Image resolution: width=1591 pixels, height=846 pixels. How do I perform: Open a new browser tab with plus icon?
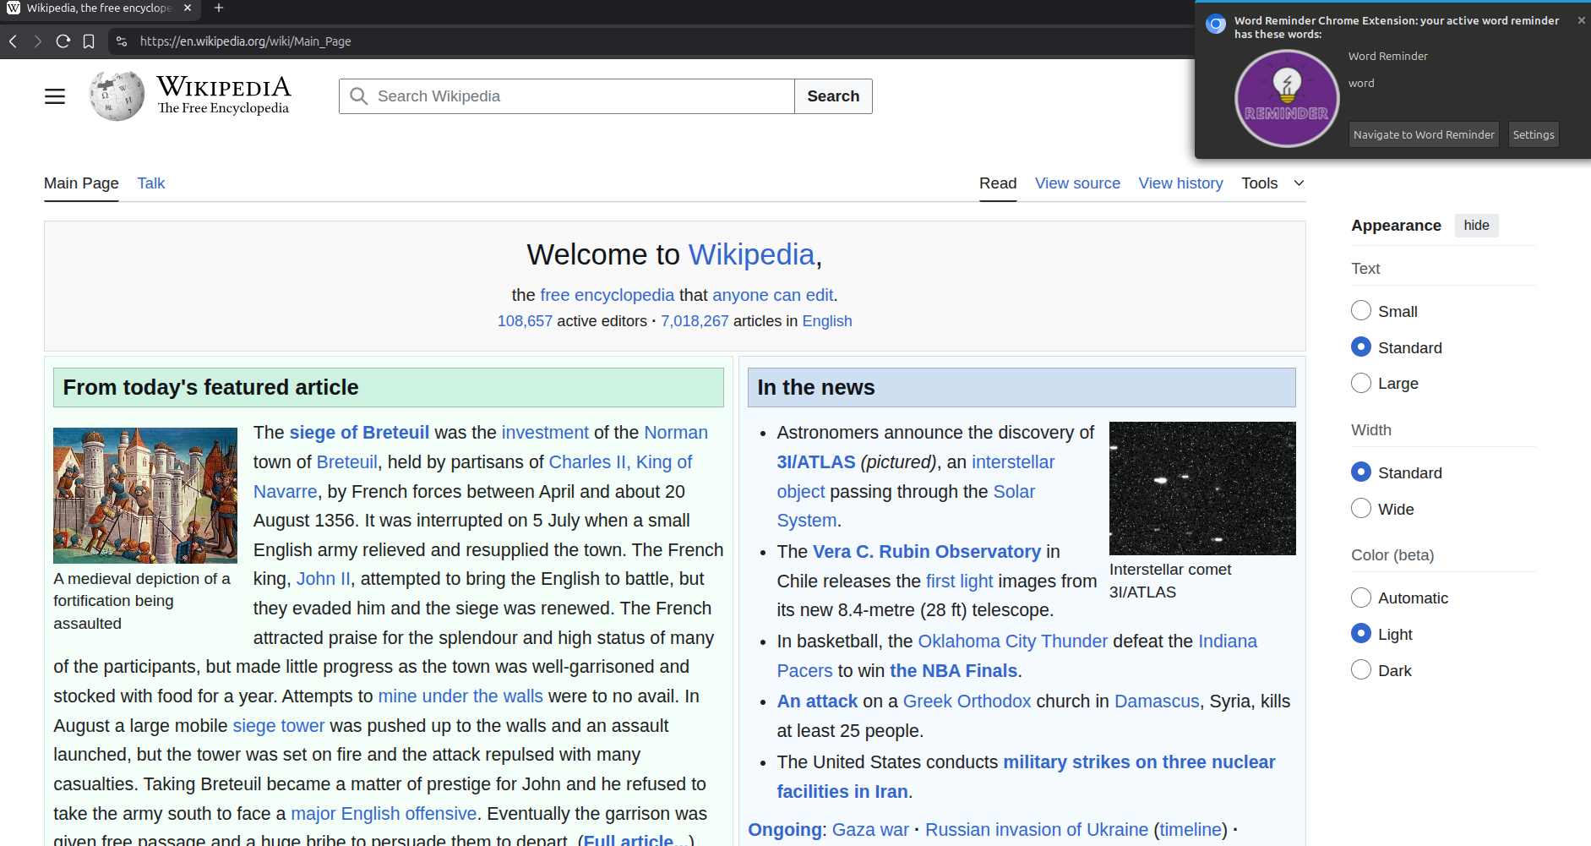[x=219, y=8]
